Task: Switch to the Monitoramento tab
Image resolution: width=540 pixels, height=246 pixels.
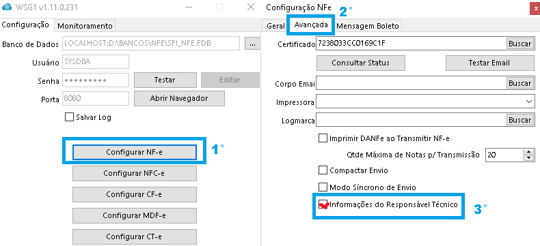Action: coord(85,26)
